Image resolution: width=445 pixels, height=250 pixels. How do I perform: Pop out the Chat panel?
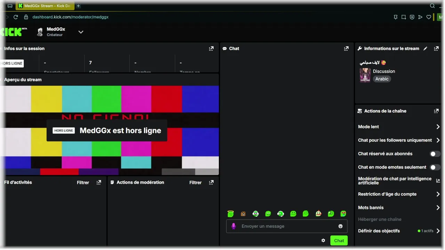(x=346, y=49)
